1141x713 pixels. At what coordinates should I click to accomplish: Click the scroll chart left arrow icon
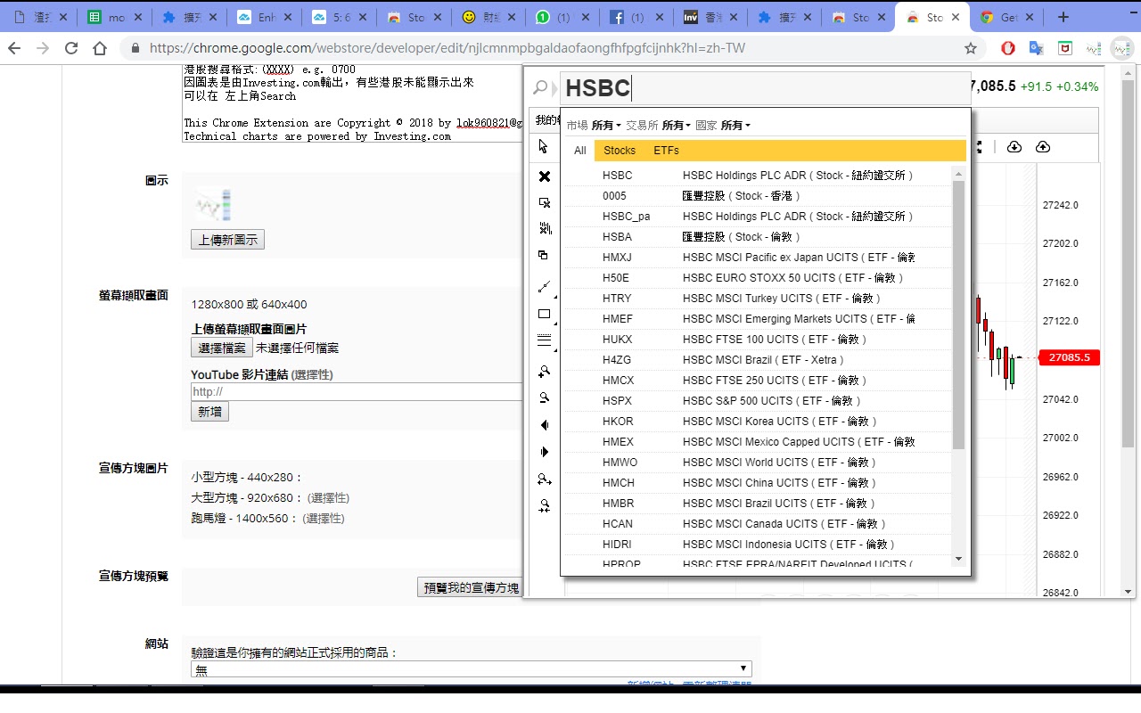point(545,425)
